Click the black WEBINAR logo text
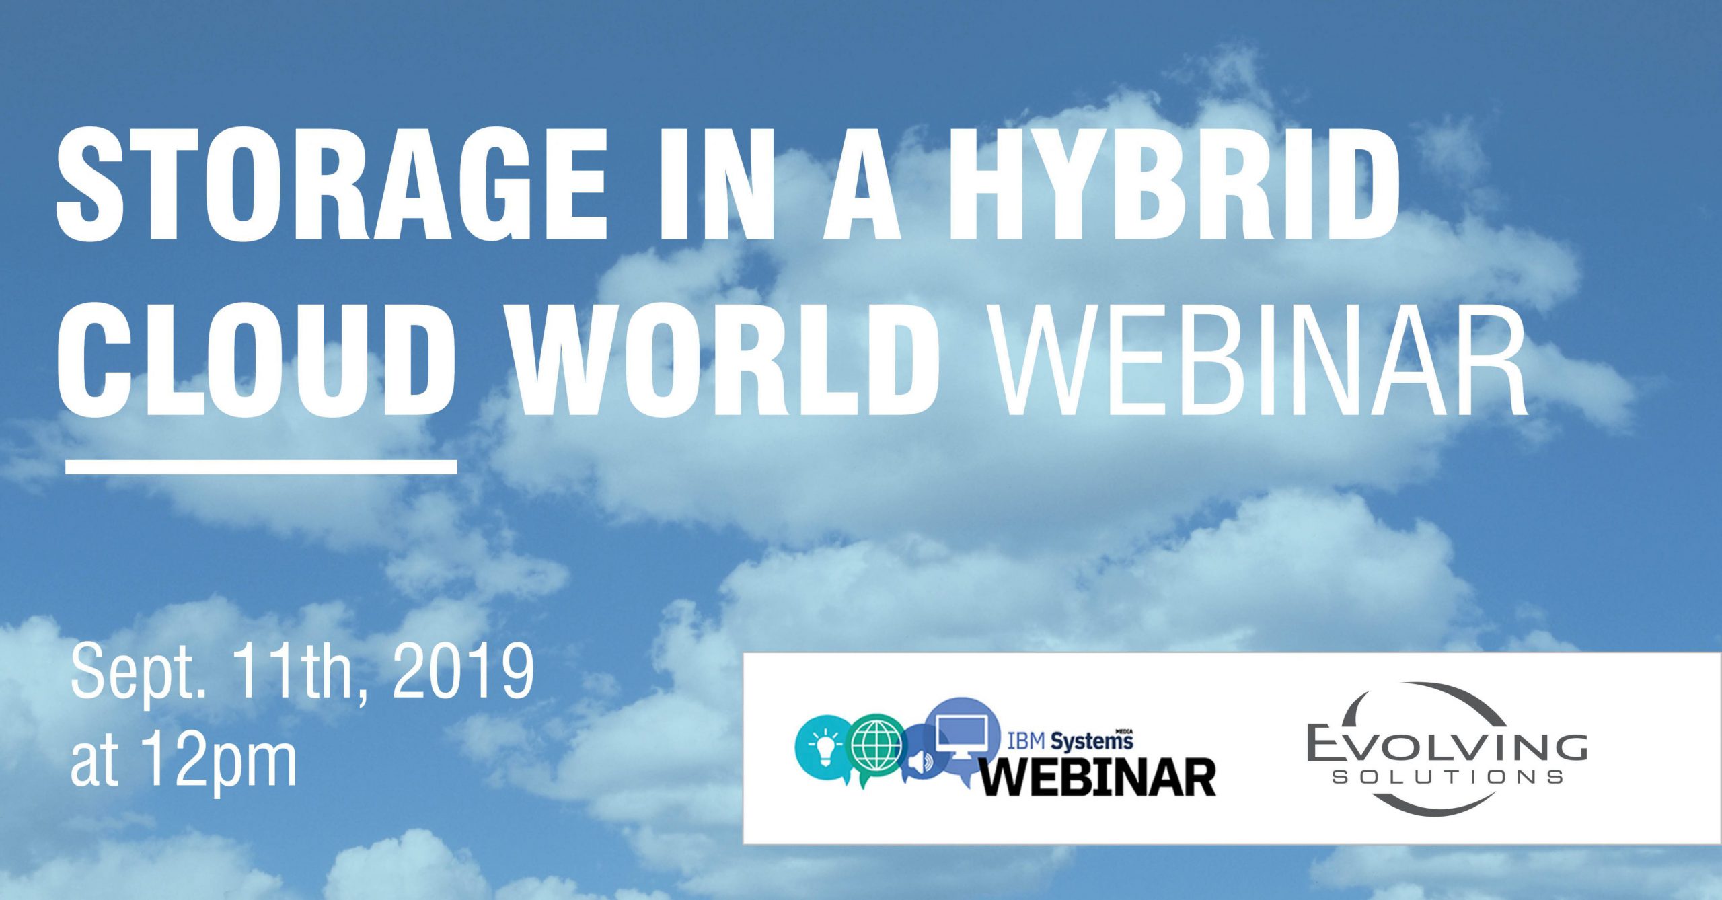 coord(1097,778)
